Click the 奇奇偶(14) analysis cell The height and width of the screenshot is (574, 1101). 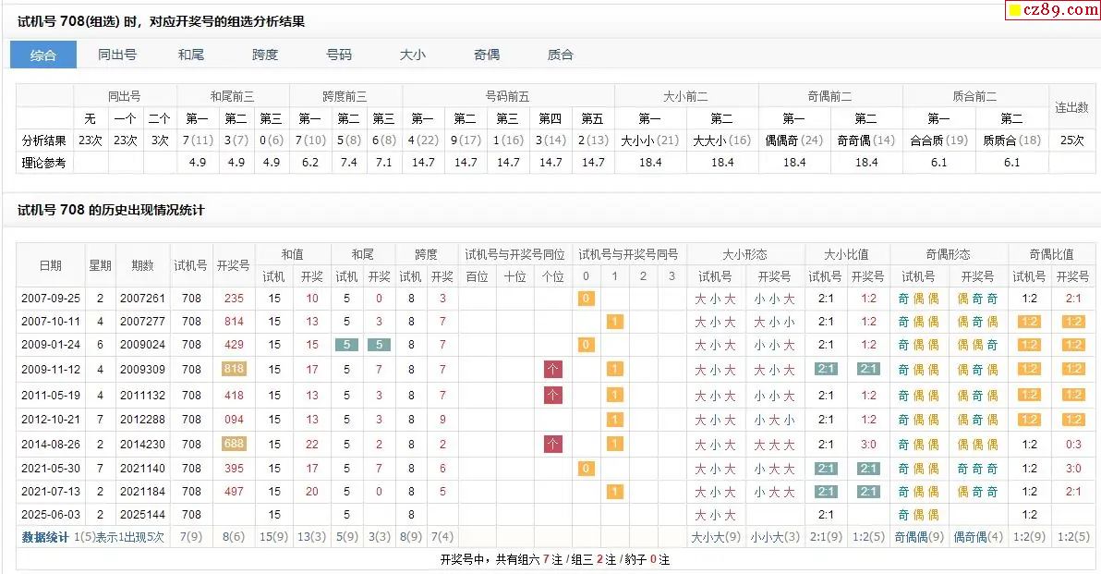coord(865,140)
